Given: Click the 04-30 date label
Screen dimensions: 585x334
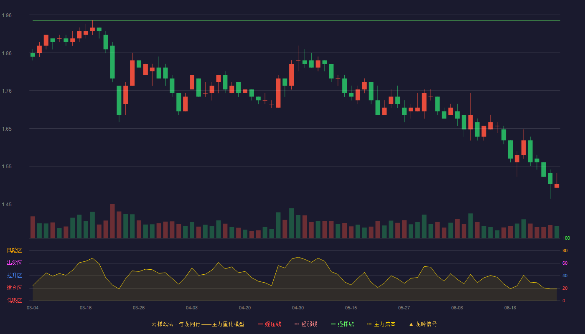Looking at the screenshot, I should [x=298, y=308].
